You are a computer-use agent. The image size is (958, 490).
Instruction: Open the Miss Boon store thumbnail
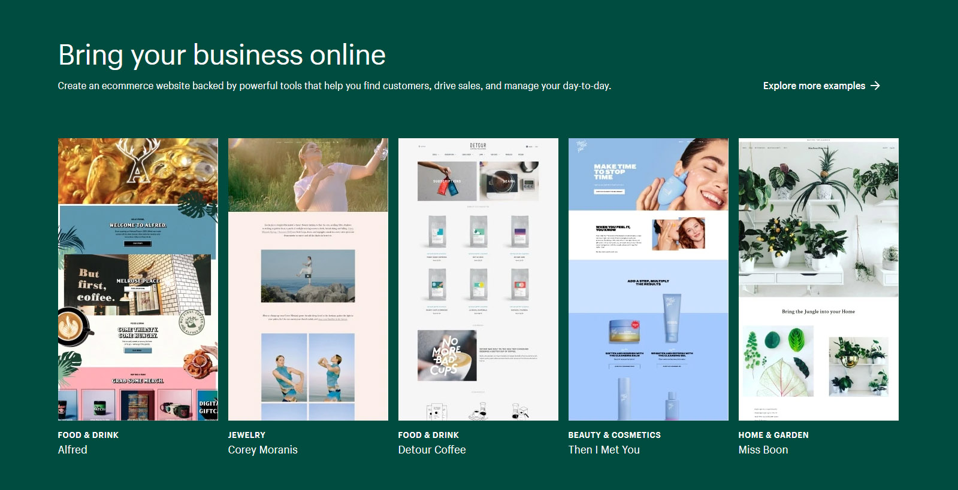(x=818, y=279)
